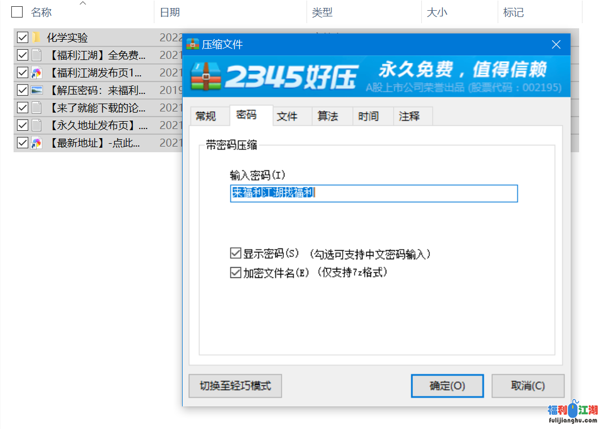Image resolution: width=604 pixels, height=429 pixels.
Task: Click inside the 输入密码 text field
Action: pos(373,194)
